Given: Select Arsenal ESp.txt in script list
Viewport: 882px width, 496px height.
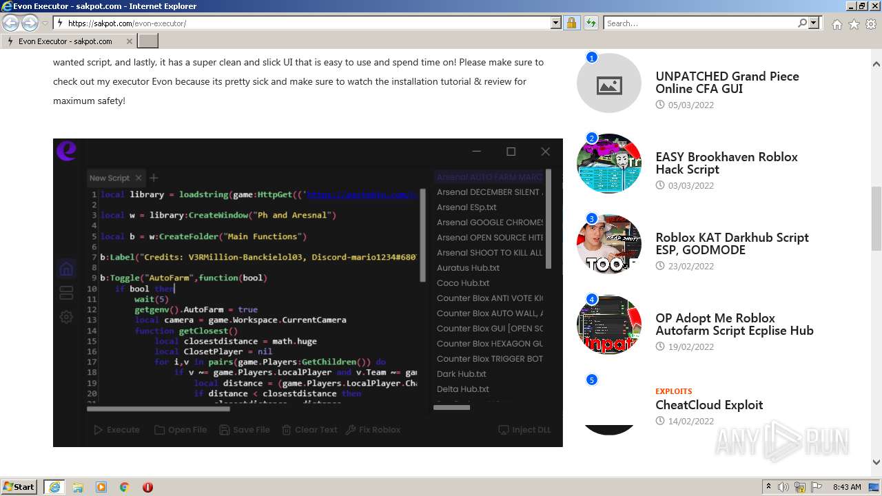Looking at the screenshot, I should (x=466, y=207).
